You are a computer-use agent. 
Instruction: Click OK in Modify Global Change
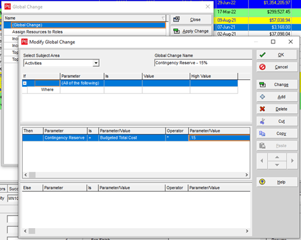pos(277,55)
